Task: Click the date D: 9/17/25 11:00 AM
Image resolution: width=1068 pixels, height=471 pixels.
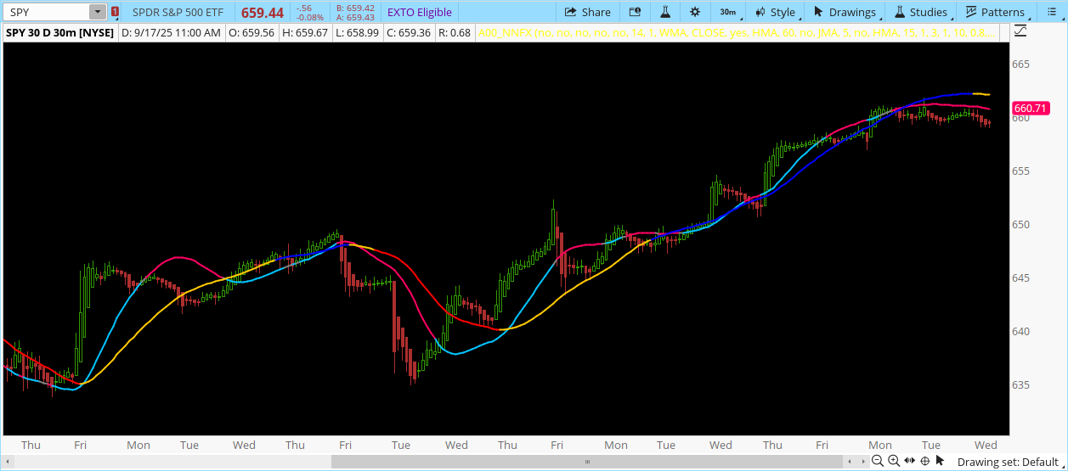Action: (x=171, y=32)
